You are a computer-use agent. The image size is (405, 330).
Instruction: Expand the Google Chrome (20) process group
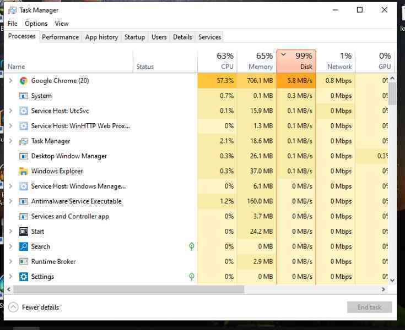tap(10, 81)
